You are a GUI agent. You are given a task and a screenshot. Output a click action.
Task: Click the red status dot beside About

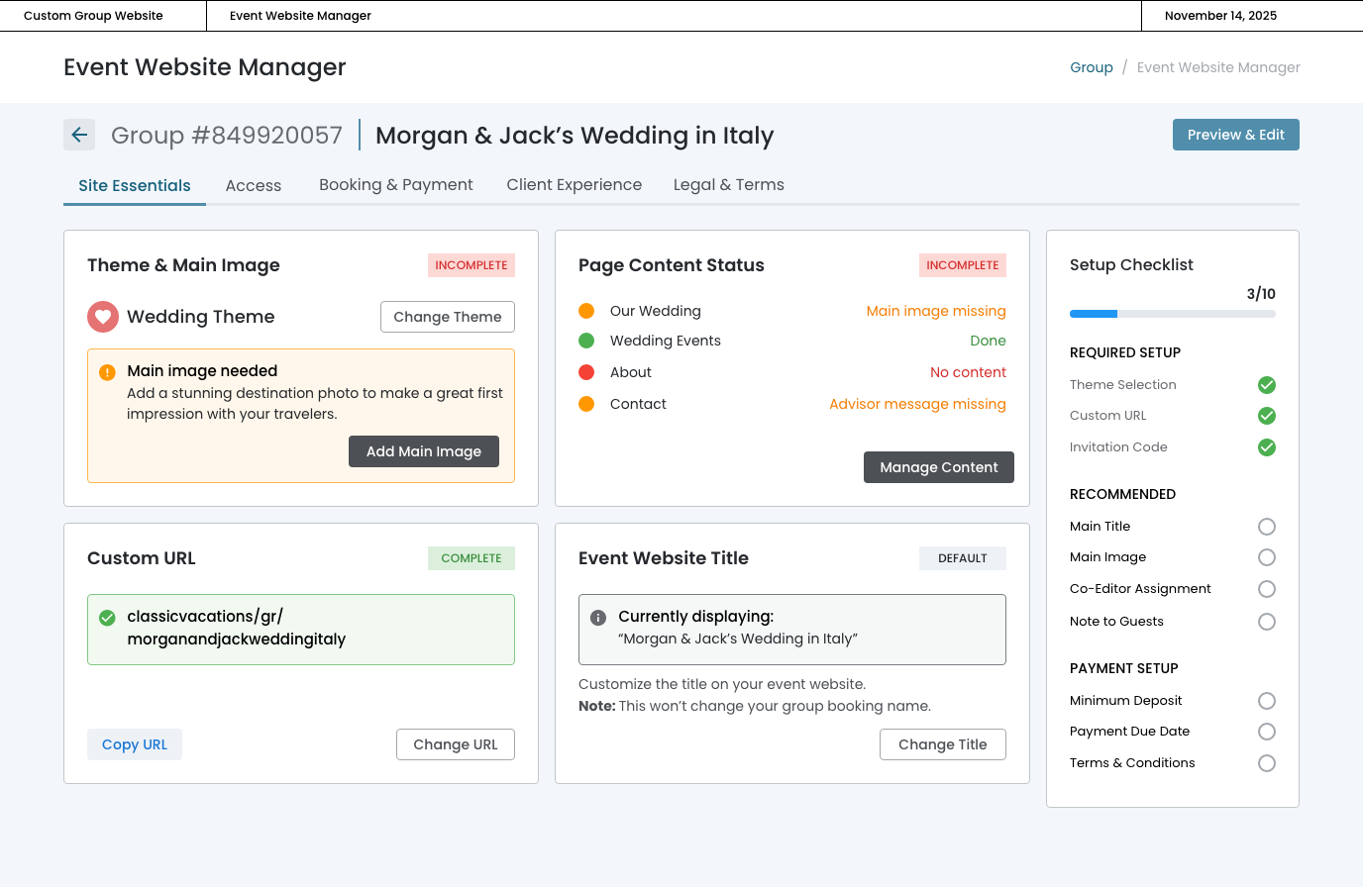[x=586, y=372]
